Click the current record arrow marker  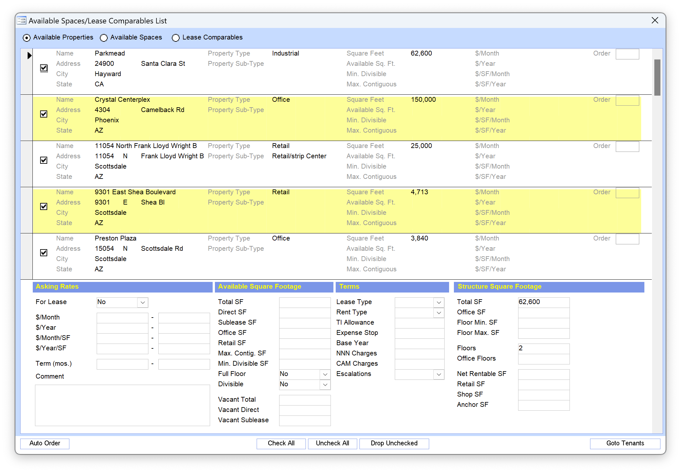point(29,56)
